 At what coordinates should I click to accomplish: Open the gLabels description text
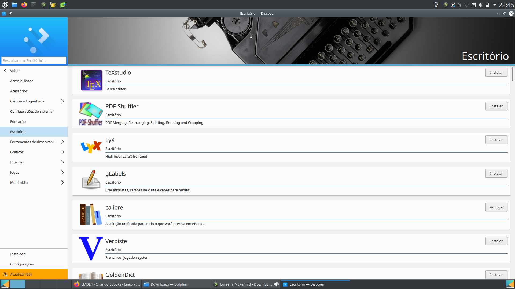(x=147, y=190)
